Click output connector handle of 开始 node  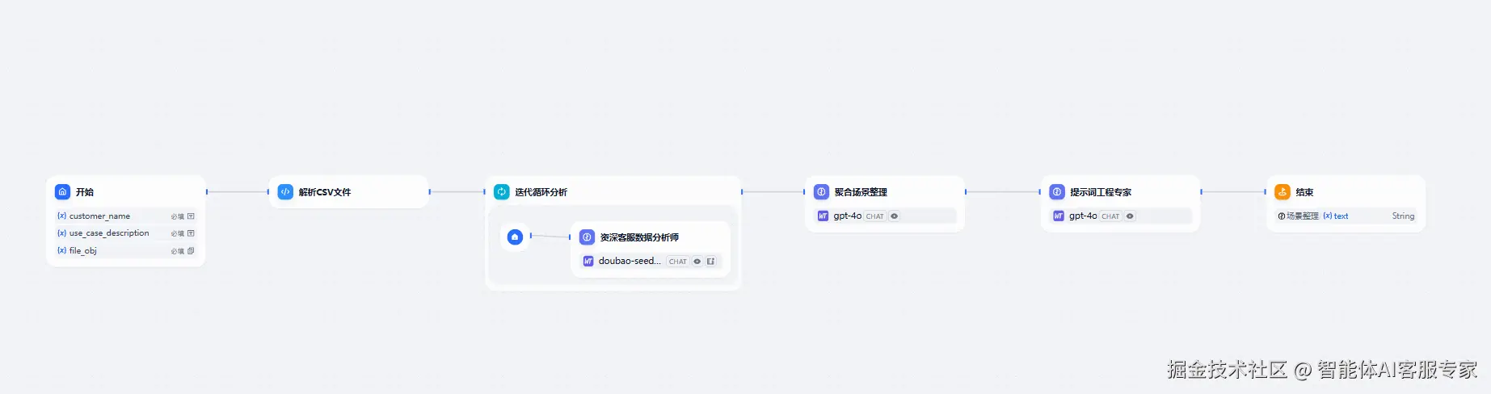point(207,192)
